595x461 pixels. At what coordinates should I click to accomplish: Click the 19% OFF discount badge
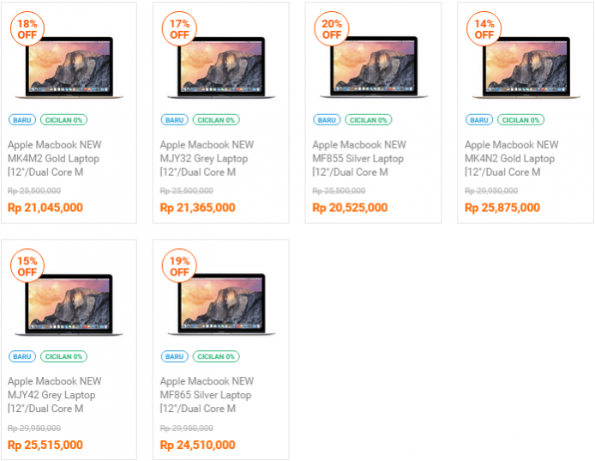click(179, 266)
